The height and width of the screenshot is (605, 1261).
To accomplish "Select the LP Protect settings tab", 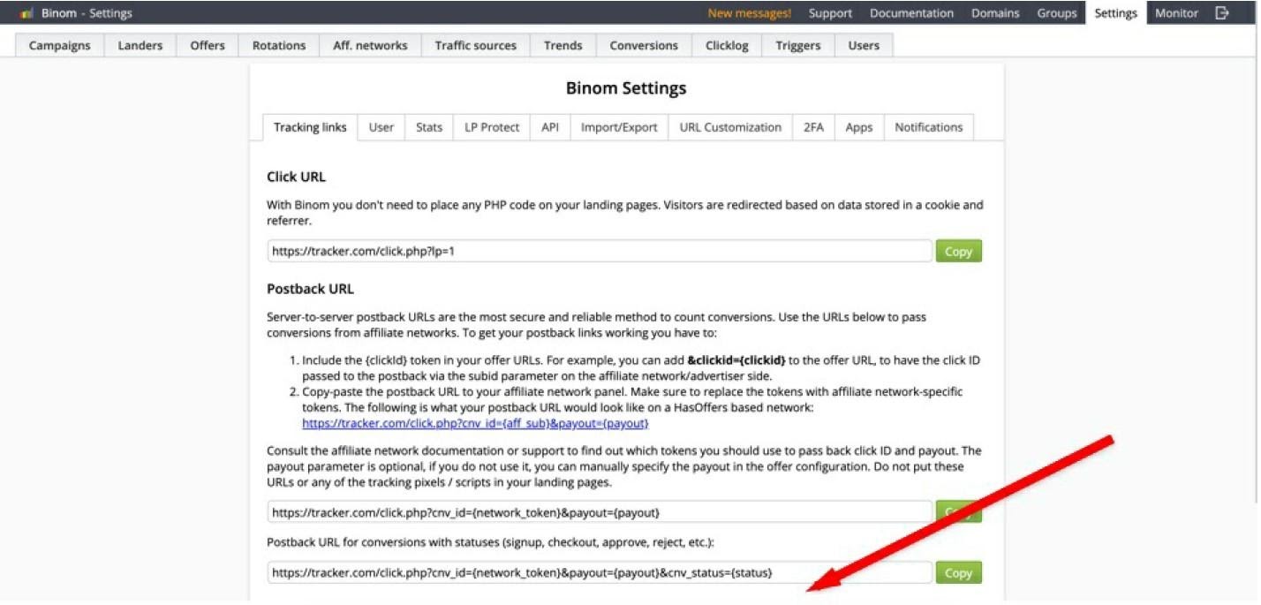I will tap(492, 127).
